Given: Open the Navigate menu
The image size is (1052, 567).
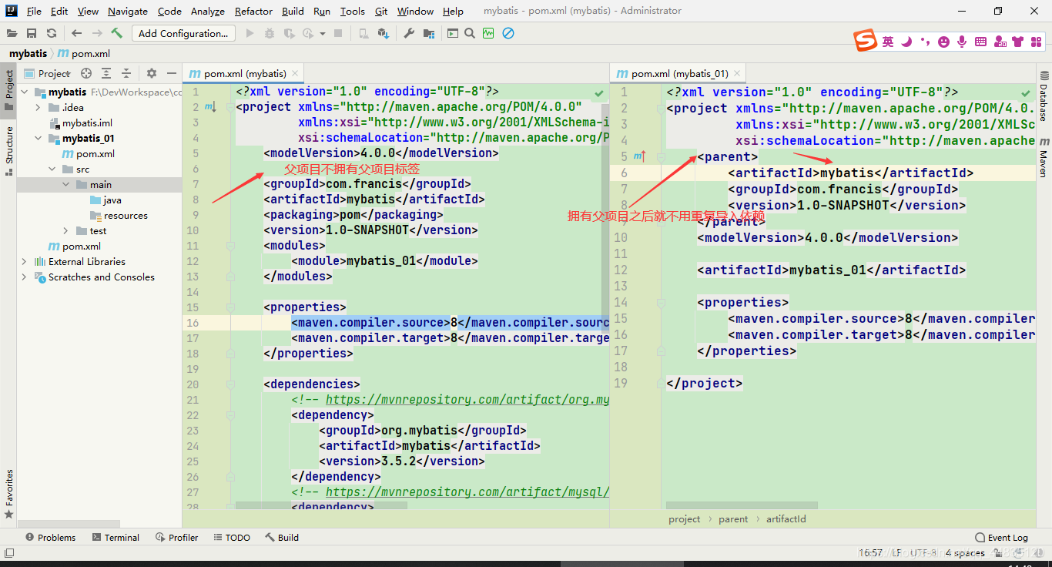Looking at the screenshot, I should [128, 11].
